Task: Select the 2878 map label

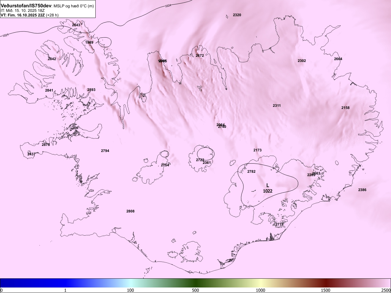Action: click(46, 145)
